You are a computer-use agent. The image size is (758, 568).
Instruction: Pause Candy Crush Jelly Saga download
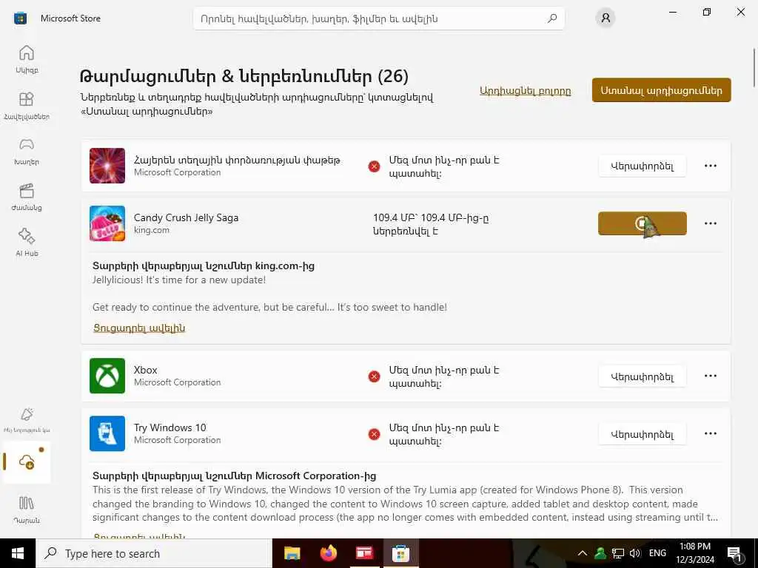[642, 223]
